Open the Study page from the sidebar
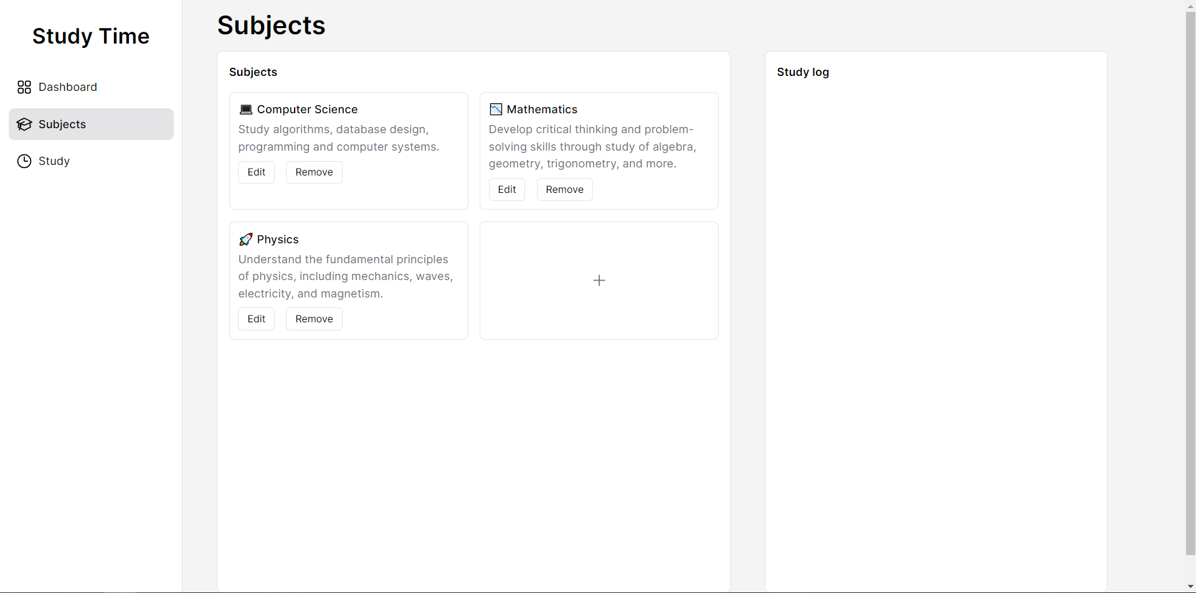 [54, 161]
